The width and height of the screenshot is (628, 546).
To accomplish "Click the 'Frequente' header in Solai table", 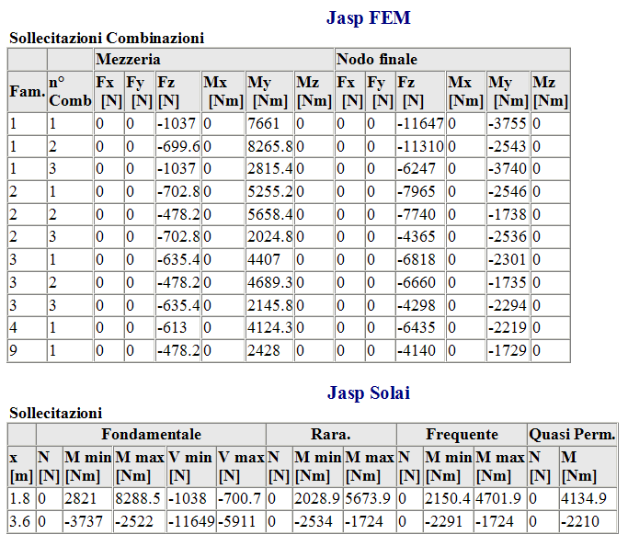I will click(462, 434).
